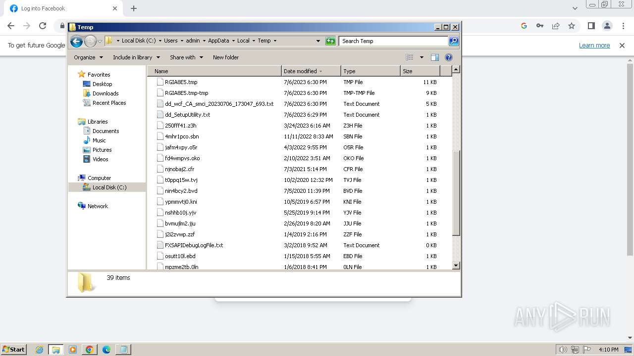Open the Chrome profile avatar
This screenshot has height=356, width=634.
click(607, 26)
